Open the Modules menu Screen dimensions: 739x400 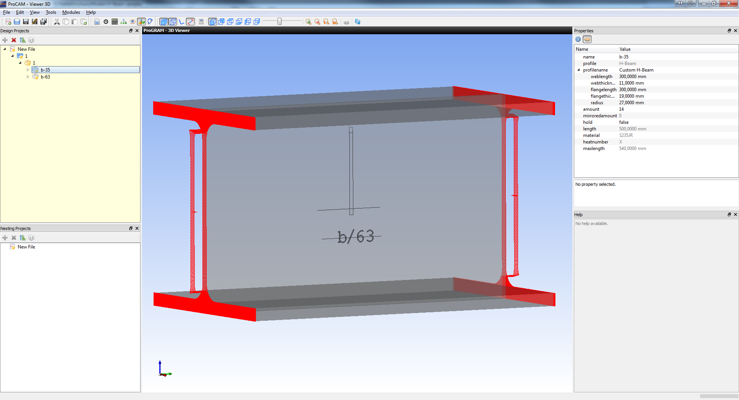[71, 12]
